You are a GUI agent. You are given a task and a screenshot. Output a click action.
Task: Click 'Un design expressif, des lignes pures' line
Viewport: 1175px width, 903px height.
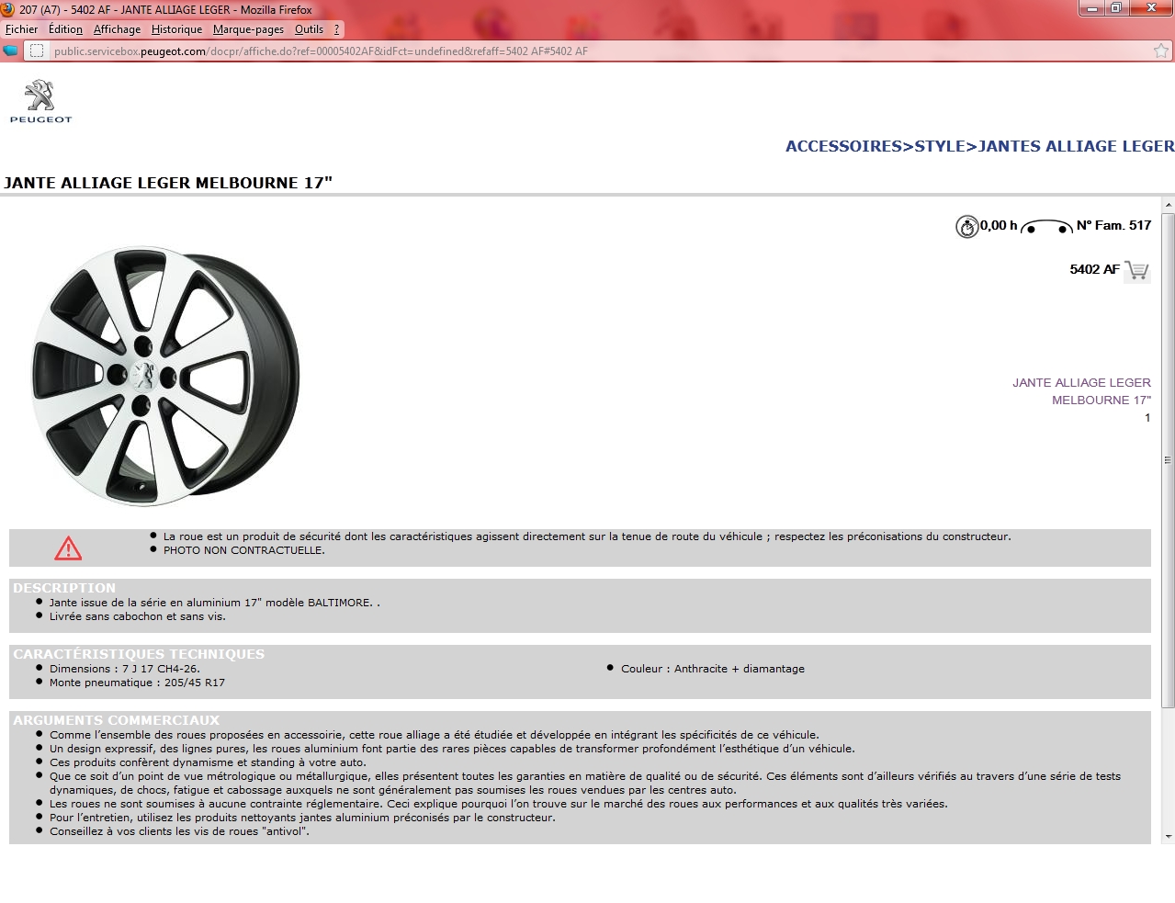[452, 749]
